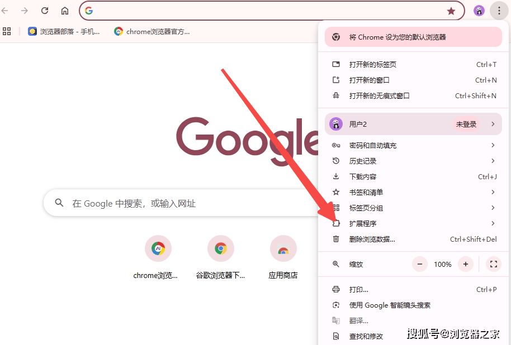Click the 未登录 sign-in status badge

point(466,124)
